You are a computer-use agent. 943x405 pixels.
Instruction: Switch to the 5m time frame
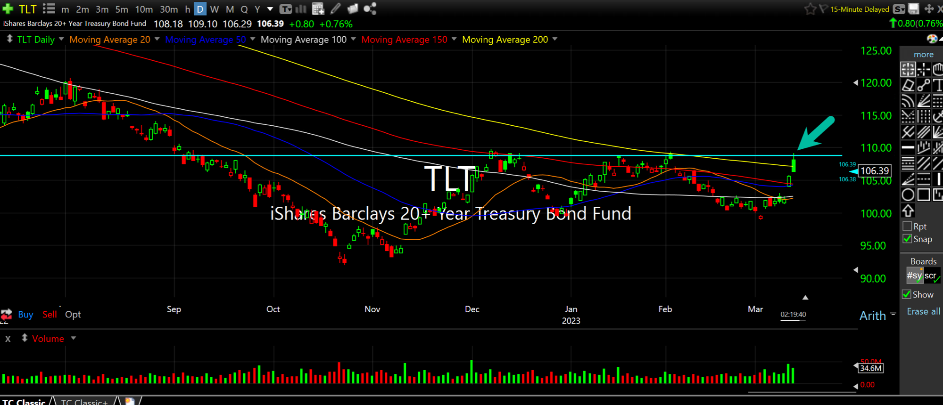122,9
